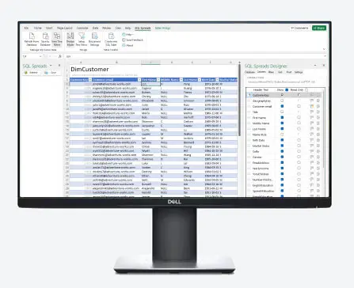
Task: Open the Settings tab in the Designer
Action: point(299,72)
